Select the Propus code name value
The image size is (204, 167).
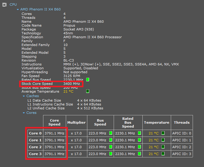69,25
